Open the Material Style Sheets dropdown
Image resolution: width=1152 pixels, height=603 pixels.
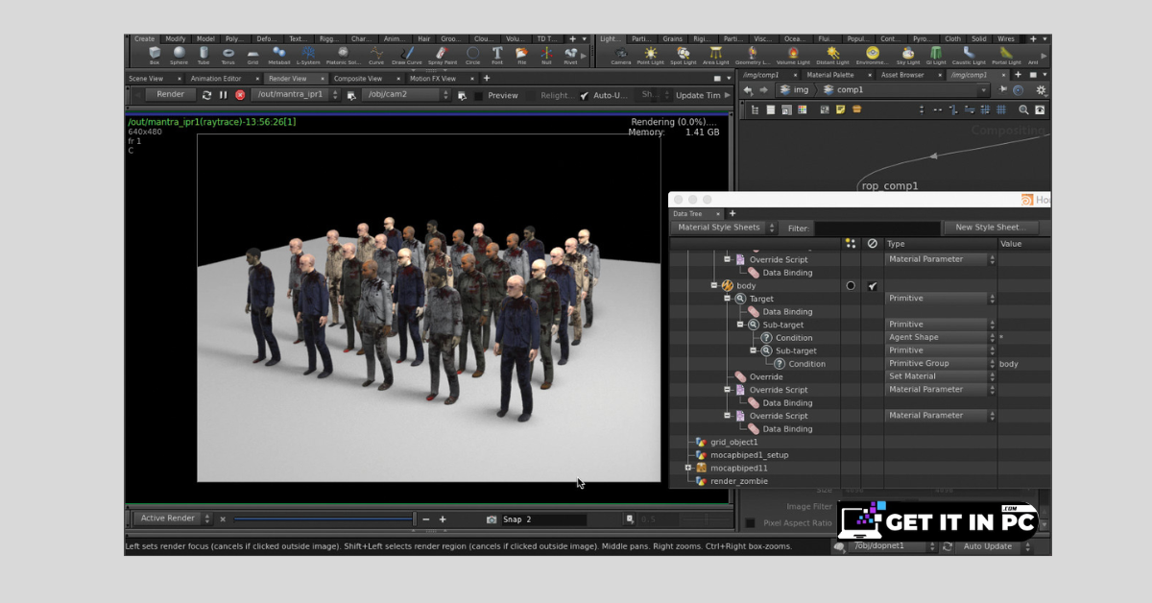[725, 228]
